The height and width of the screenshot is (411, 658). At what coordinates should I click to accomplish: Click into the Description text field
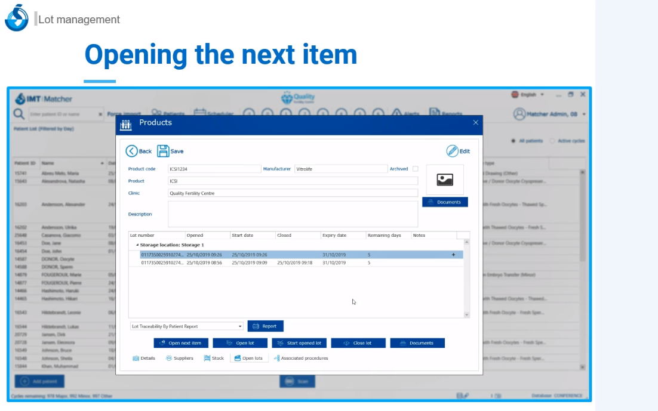293,214
